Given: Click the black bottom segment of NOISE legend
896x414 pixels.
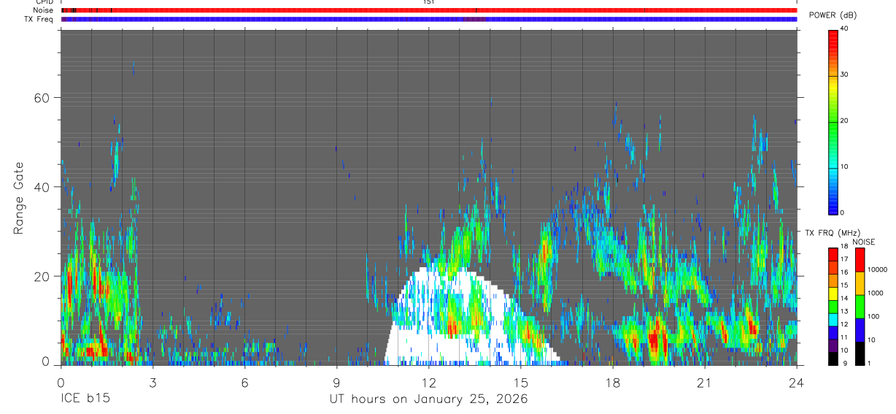Looking at the screenshot, I should coord(860,353).
